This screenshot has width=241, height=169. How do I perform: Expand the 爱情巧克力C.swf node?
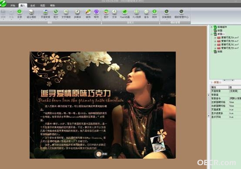tap(215, 45)
